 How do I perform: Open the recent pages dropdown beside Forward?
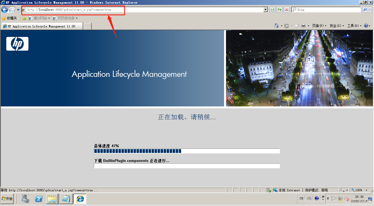[18, 10]
